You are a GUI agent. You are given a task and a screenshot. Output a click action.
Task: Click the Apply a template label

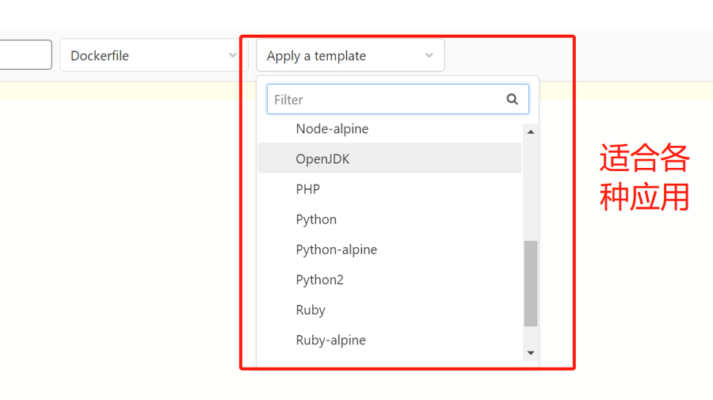[x=316, y=55]
